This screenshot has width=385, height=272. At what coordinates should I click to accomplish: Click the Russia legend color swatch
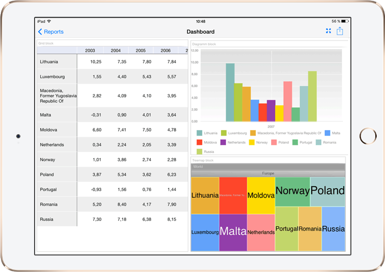(x=199, y=152)
